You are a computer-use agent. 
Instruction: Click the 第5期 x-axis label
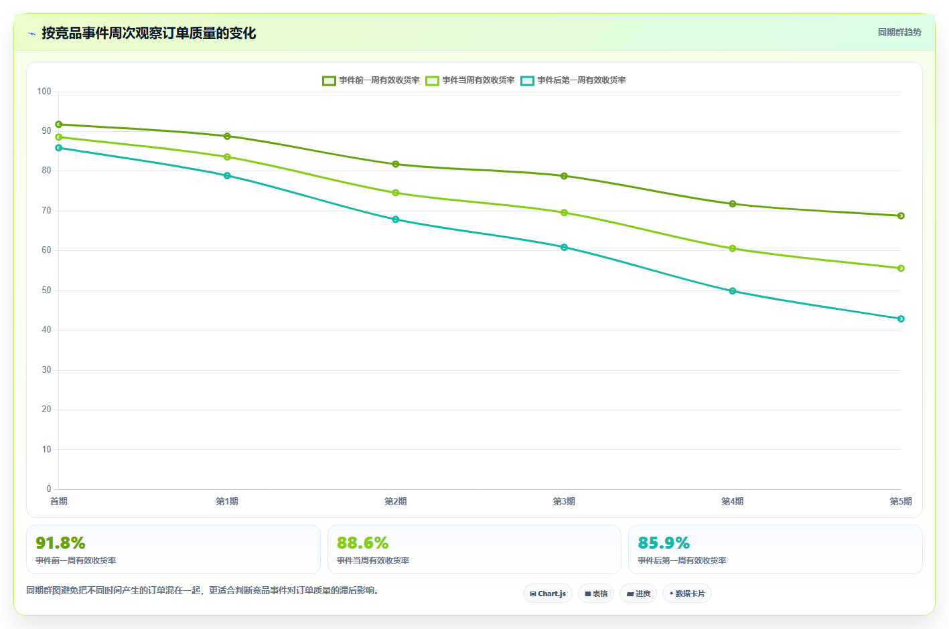(901, 501)
